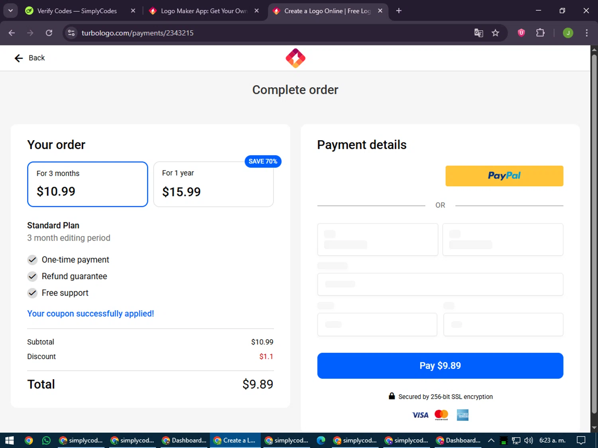This screenshot has height=448, width=598.
Task: Click the back arrow icon beside Back
Action: coord(19,58)
